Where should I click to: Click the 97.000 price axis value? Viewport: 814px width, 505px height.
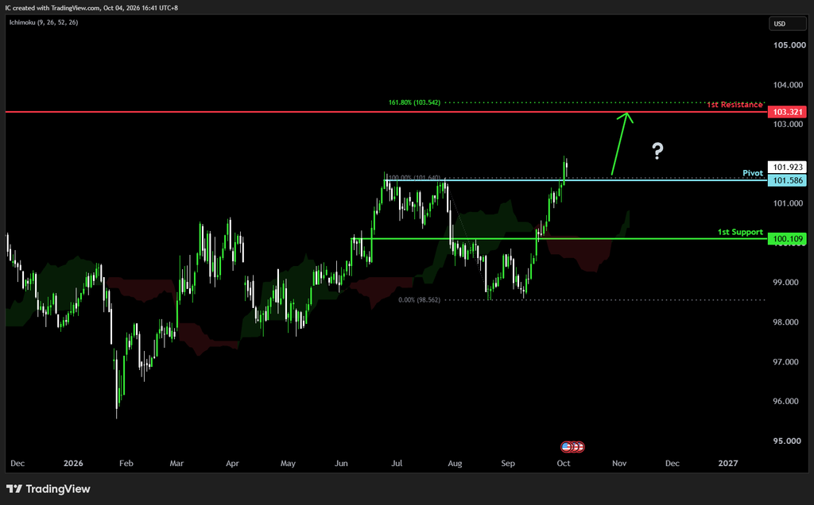[786, 362]
